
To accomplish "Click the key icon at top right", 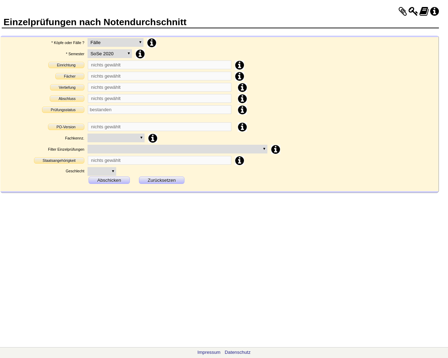I will (413, 12).
